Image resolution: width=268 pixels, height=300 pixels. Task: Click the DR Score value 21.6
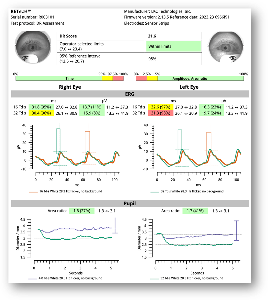click(152, 36)
